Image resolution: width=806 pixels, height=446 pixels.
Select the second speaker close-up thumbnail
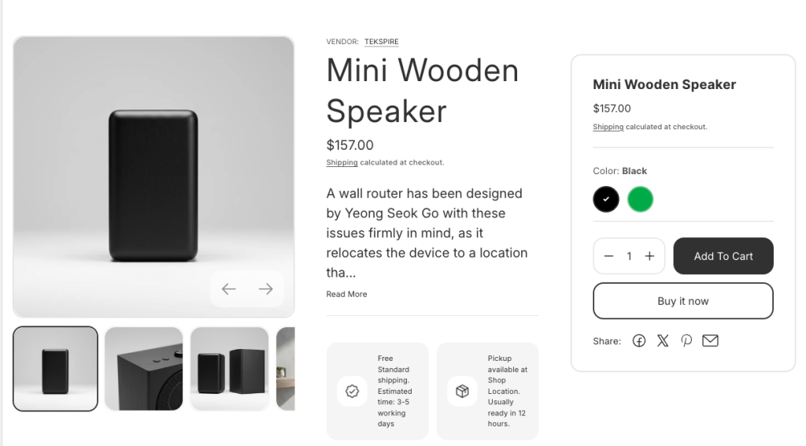click(143, 369)
